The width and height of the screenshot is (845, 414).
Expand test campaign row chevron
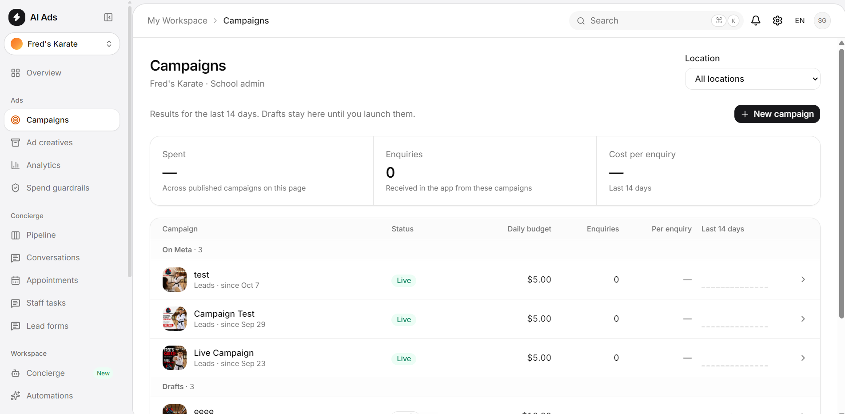[x=803, y=279]
